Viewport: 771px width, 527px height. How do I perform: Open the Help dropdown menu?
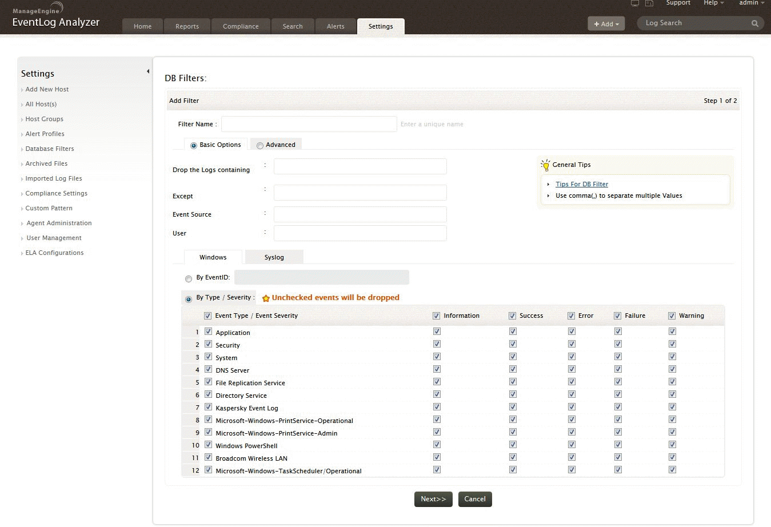coord(713,3)
